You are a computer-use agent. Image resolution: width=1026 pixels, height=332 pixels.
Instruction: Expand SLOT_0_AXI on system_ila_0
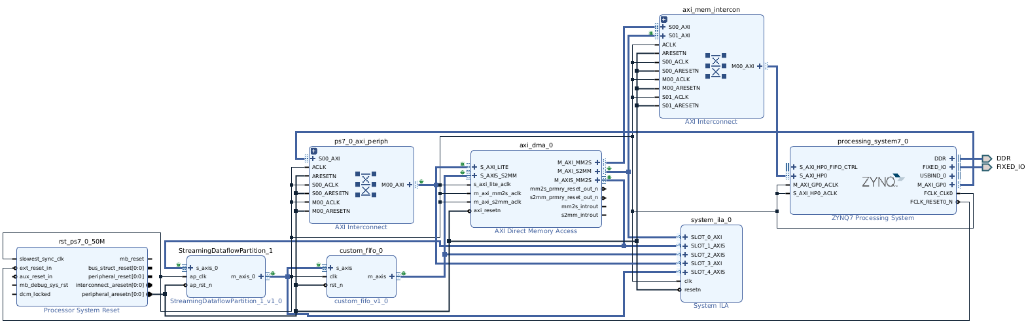[684, 237]
